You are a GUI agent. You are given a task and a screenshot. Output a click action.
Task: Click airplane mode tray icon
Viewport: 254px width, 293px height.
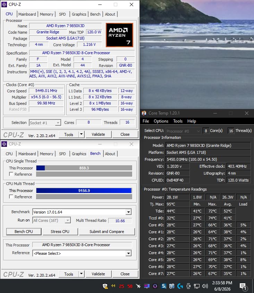pyautogui.click(x=138, y=286)
